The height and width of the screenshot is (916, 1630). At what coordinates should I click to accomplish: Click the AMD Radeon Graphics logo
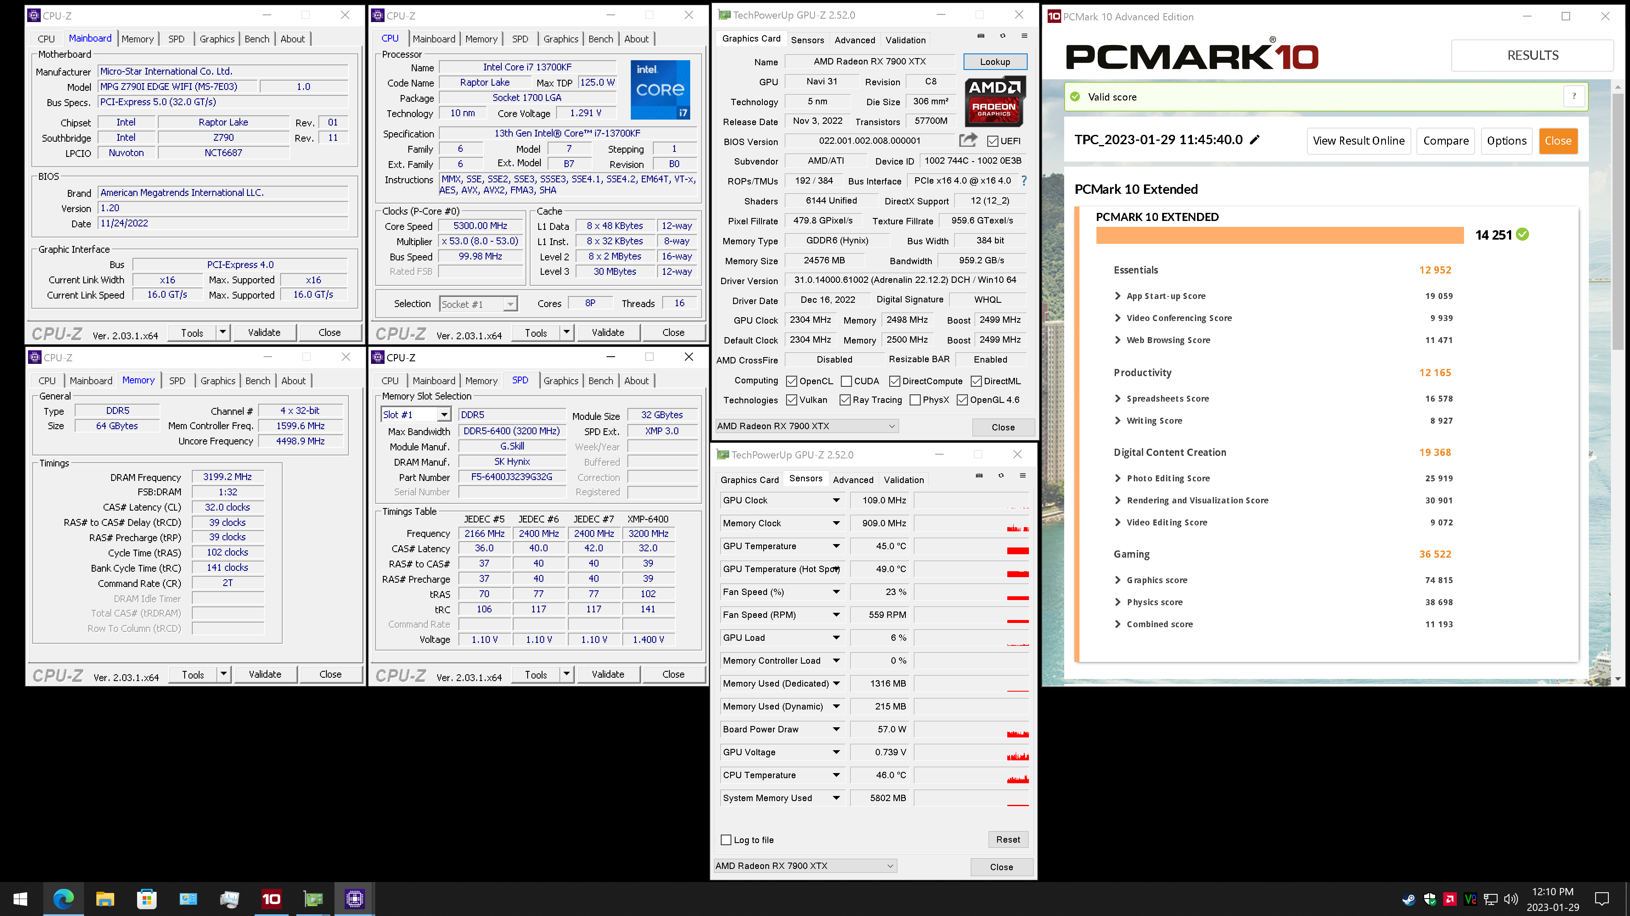pyautogui.click(x=995, y=102)
